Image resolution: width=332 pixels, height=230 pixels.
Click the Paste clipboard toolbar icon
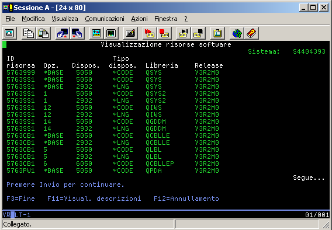[43, 33]
